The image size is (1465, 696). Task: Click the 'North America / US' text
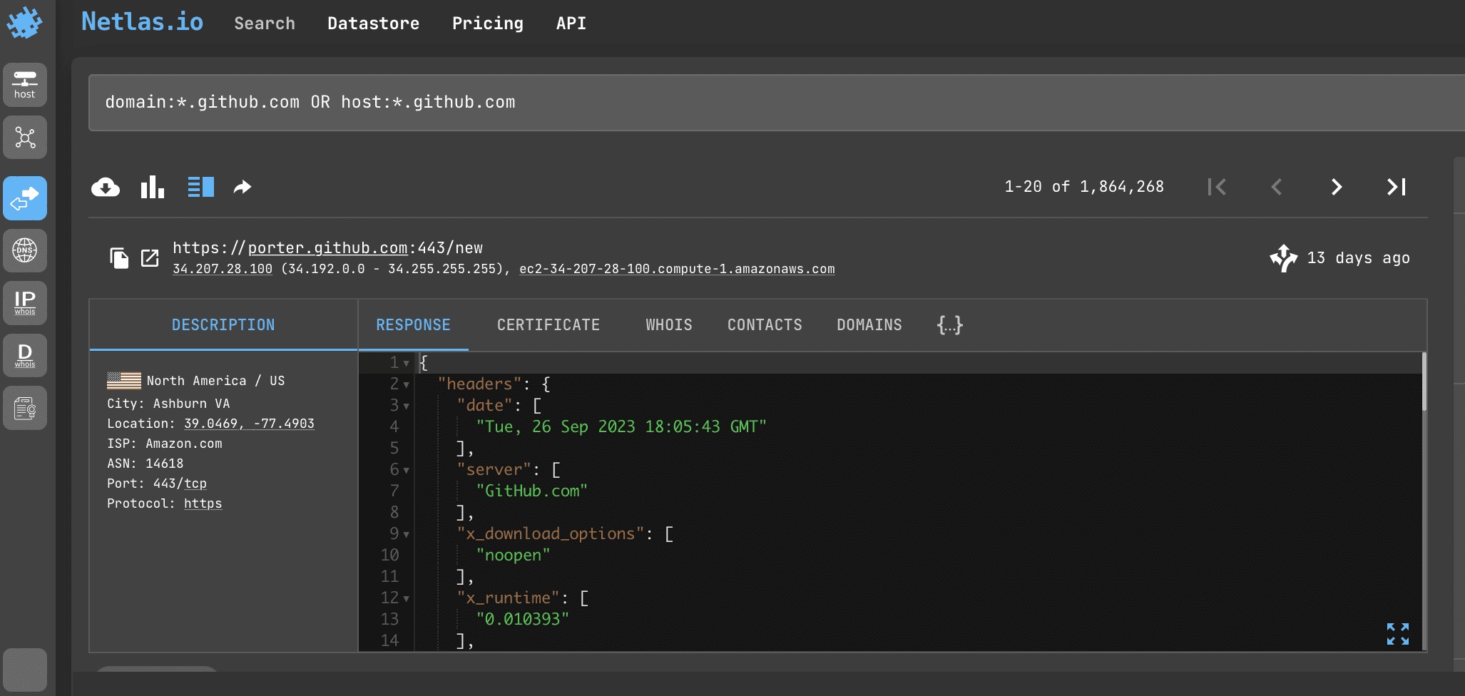tap(215, 381)
